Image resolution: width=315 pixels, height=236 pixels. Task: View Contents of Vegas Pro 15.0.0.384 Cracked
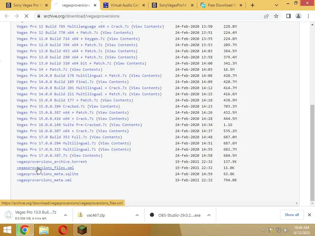(x=103, y=106)
